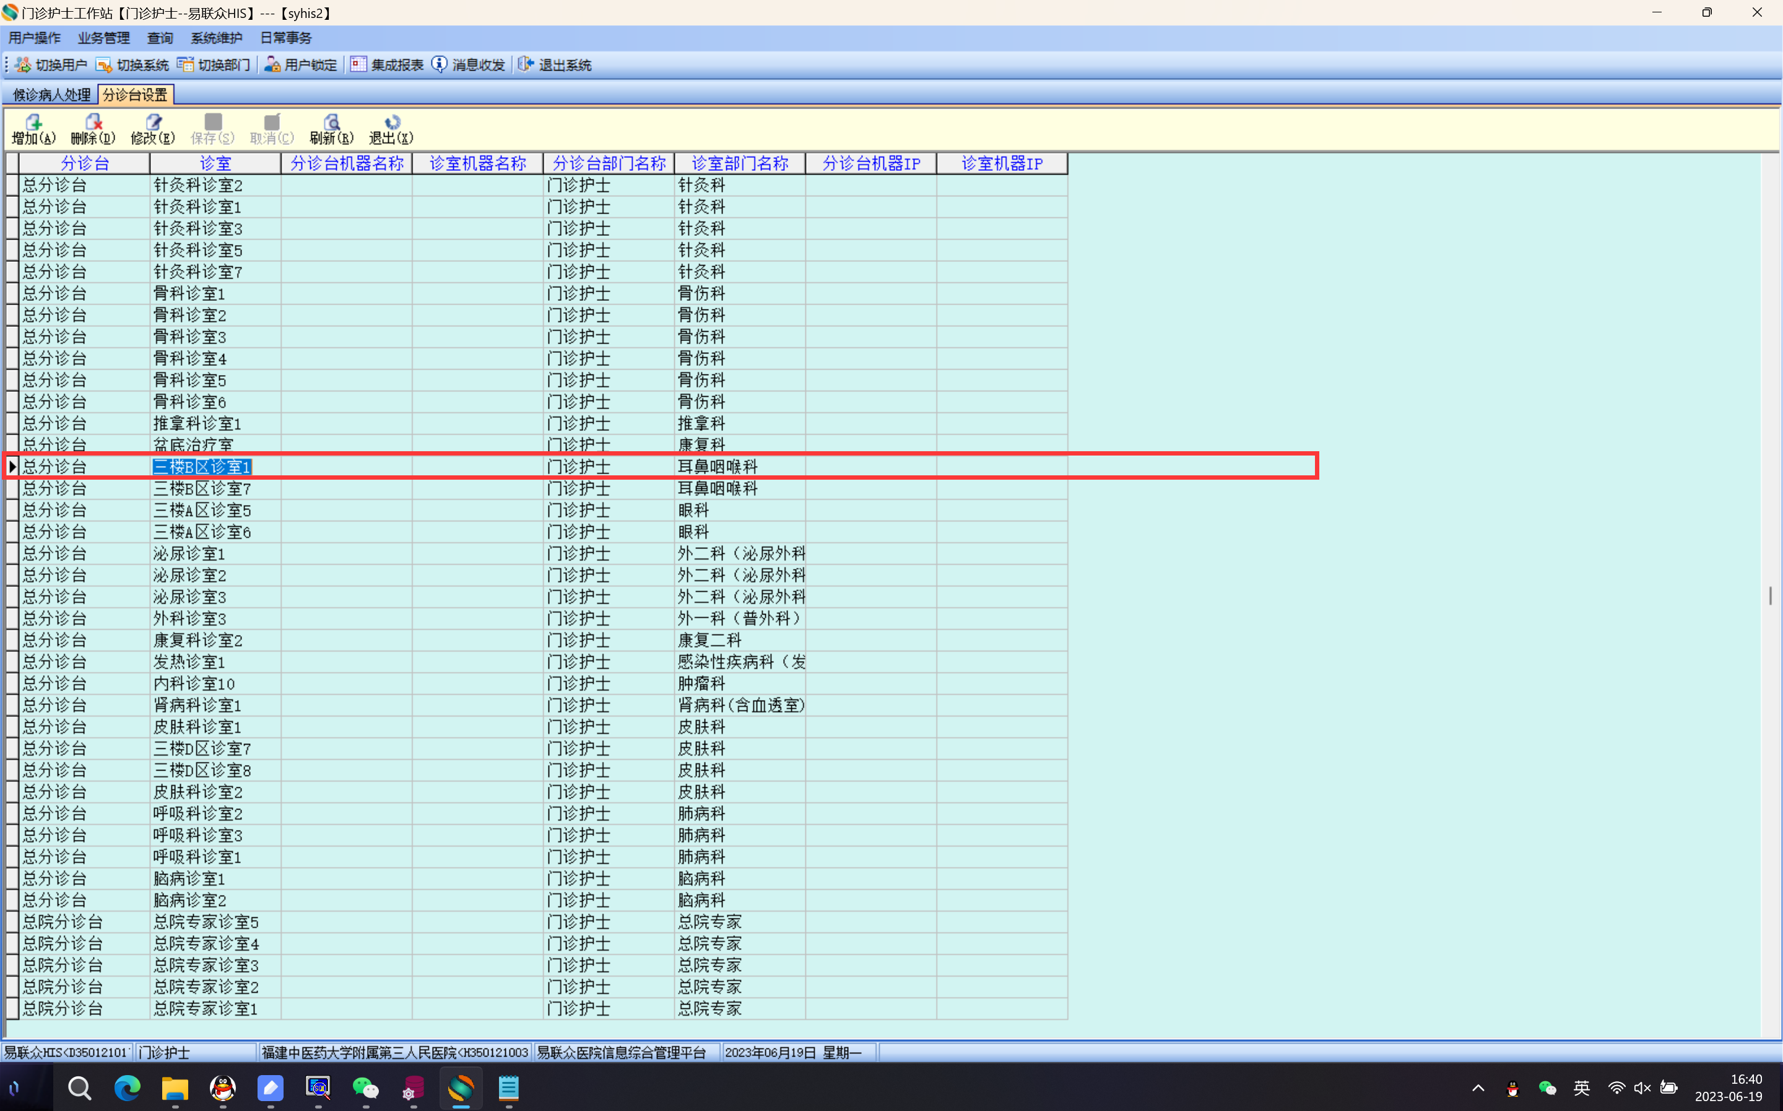The width and height of the screenshot is (1783, 1111).
Task: Click 切换部门 switch department
Action: [214, 66]
